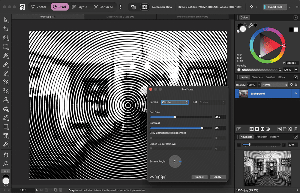The height and width of the screenshot is (193, 300).
Task: Switch to the Channels tab
Action: [257, 77]
